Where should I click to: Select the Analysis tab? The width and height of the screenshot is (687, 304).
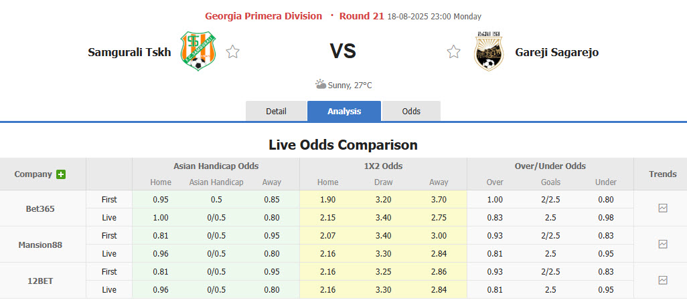[344, 112]
